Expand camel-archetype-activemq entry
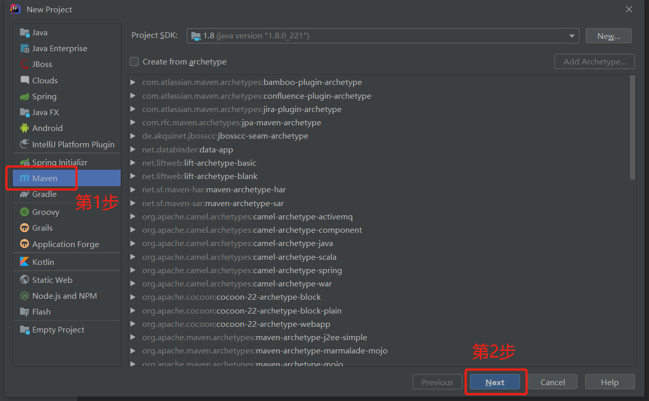Screen dimensions: 649x401 (133, 216)
